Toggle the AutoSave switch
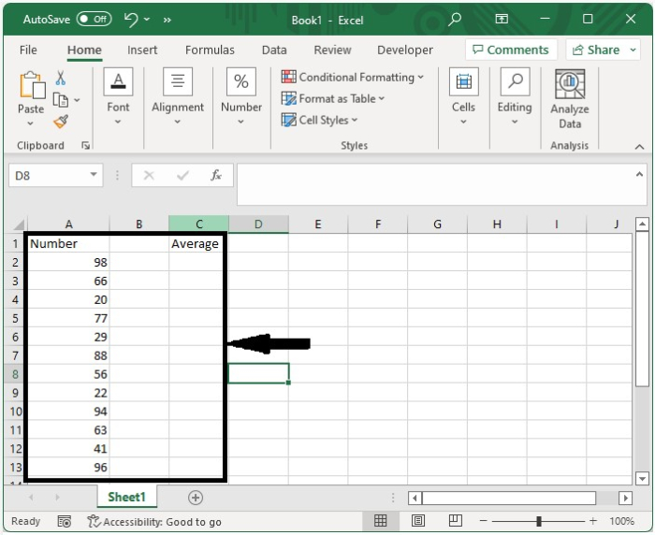Image resolution: width=655 pixels, height=535 pixels. pos(94,20)
